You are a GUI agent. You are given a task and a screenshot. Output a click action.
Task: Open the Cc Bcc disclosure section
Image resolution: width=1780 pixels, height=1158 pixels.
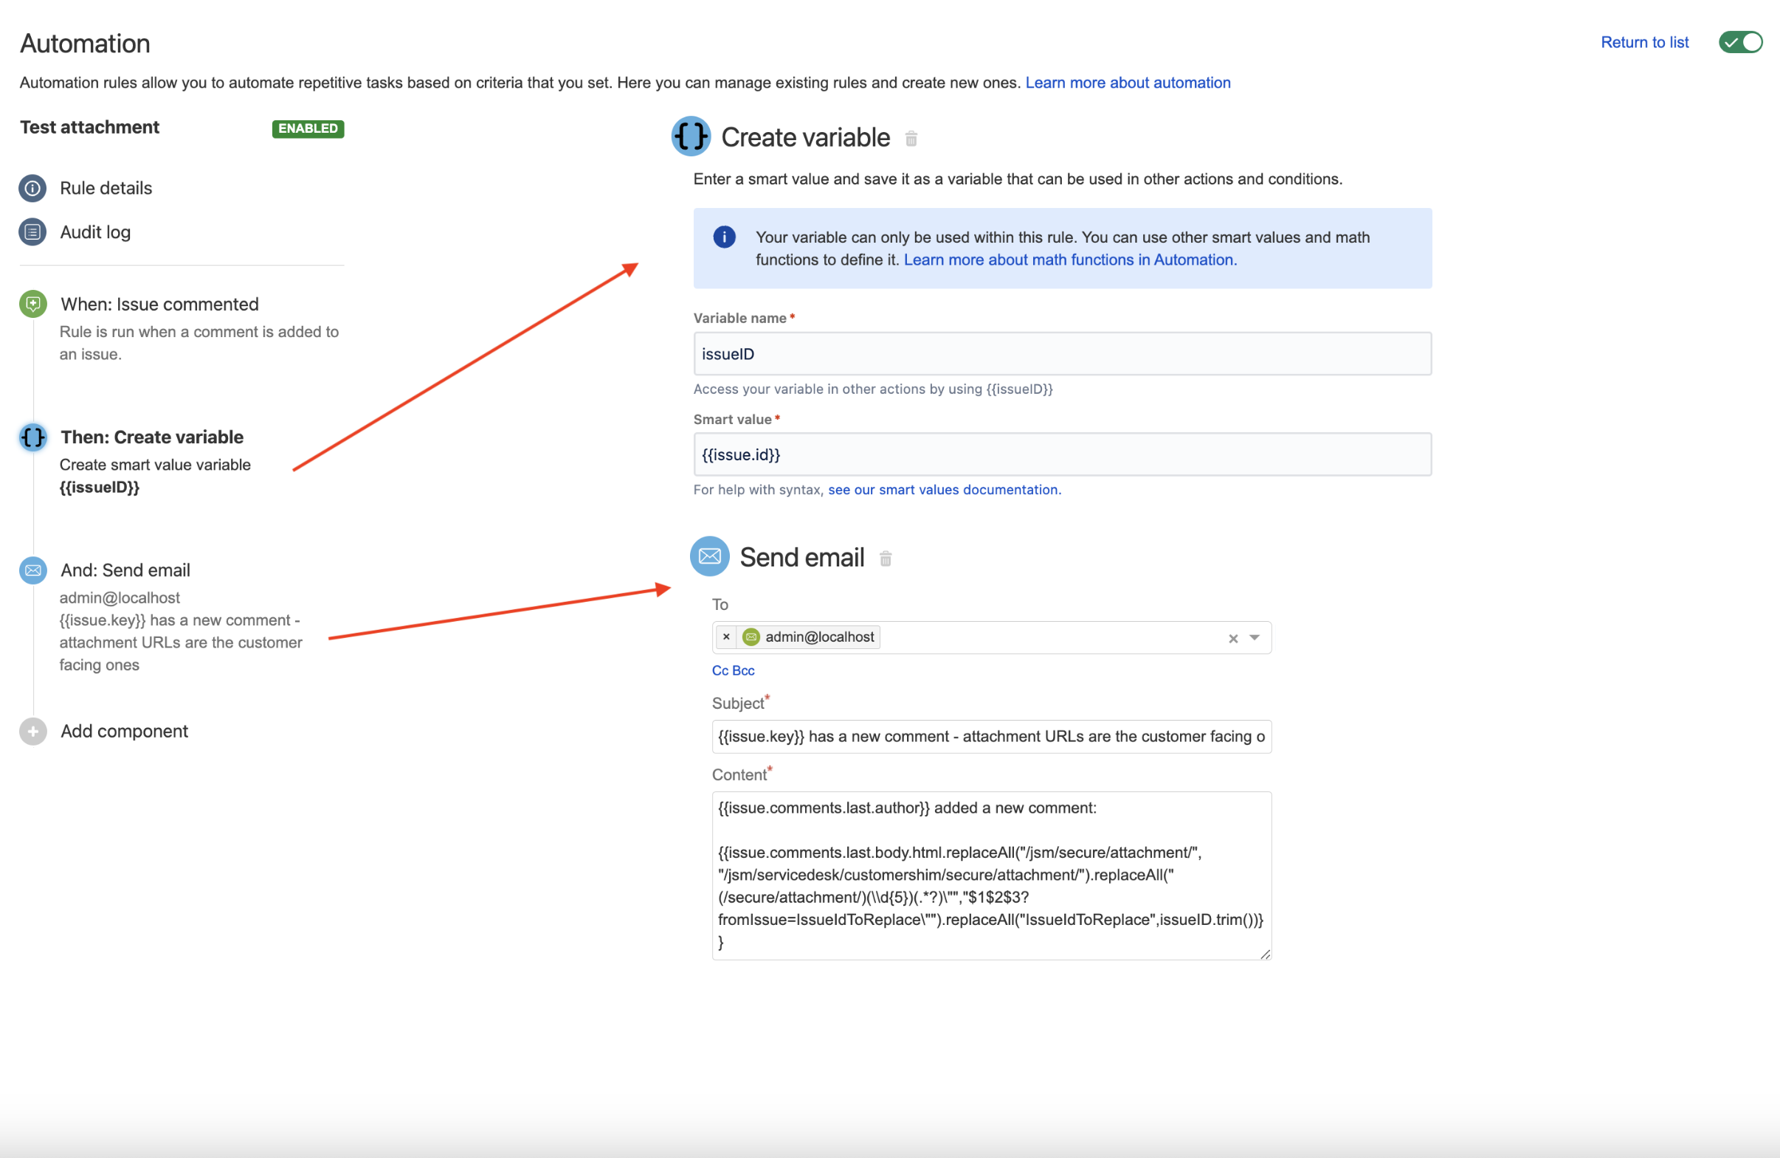pyautogui.click(x=732, y=669)
